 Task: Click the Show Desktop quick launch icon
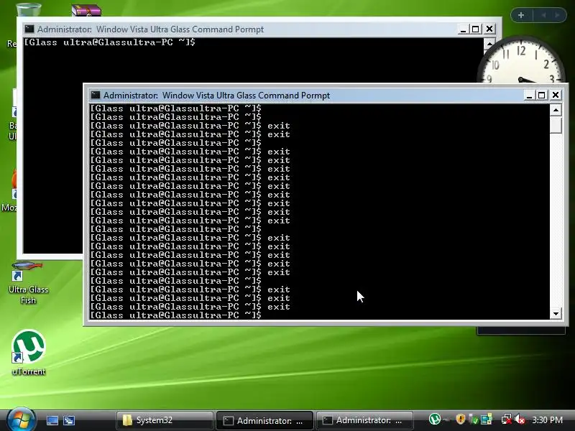52,420
